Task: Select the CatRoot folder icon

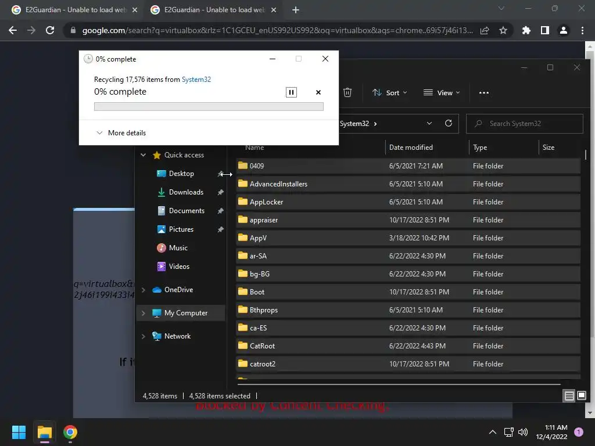Action: [243, 345]
